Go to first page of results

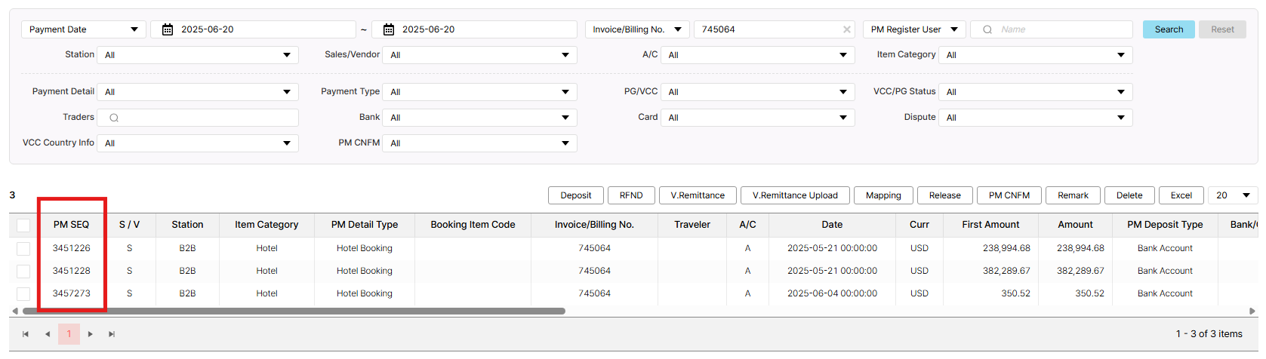(26, 334)
